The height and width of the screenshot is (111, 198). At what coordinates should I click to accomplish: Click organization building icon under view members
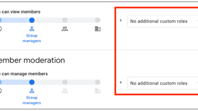98,29
